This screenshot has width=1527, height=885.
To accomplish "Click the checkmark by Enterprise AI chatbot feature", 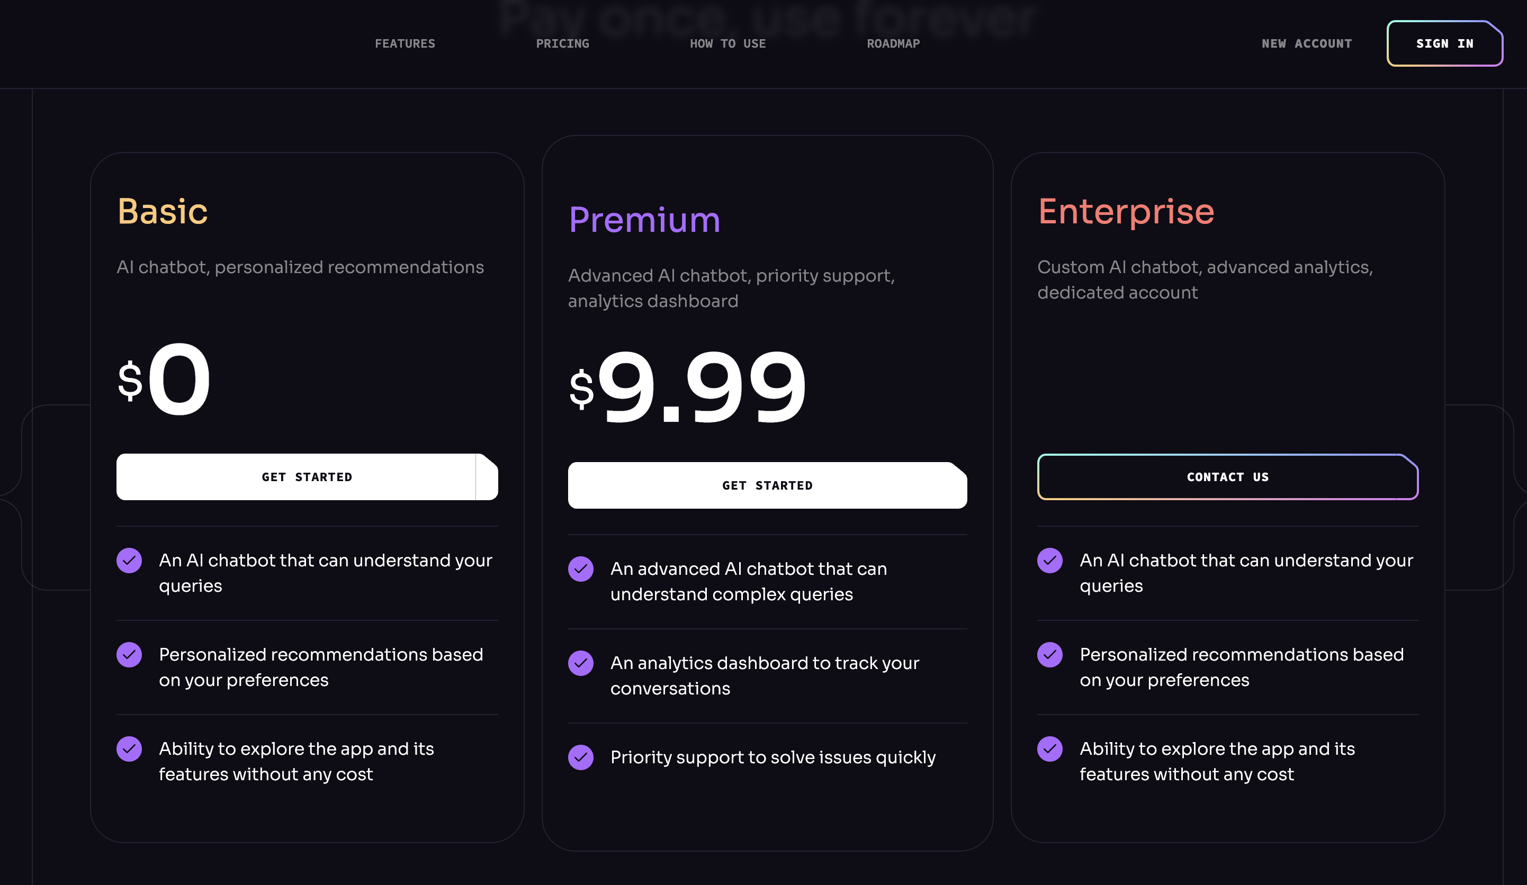I will point(1050,561).
